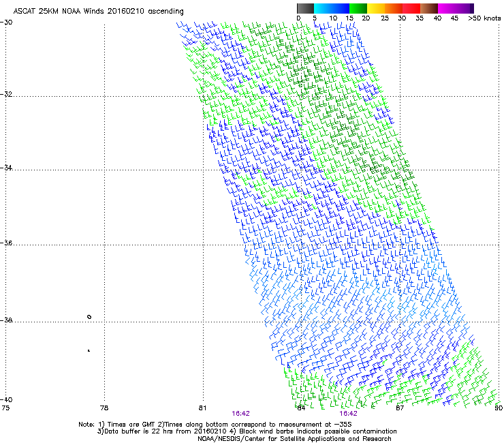Click the '-38' latitude axis label

(6, 320)
